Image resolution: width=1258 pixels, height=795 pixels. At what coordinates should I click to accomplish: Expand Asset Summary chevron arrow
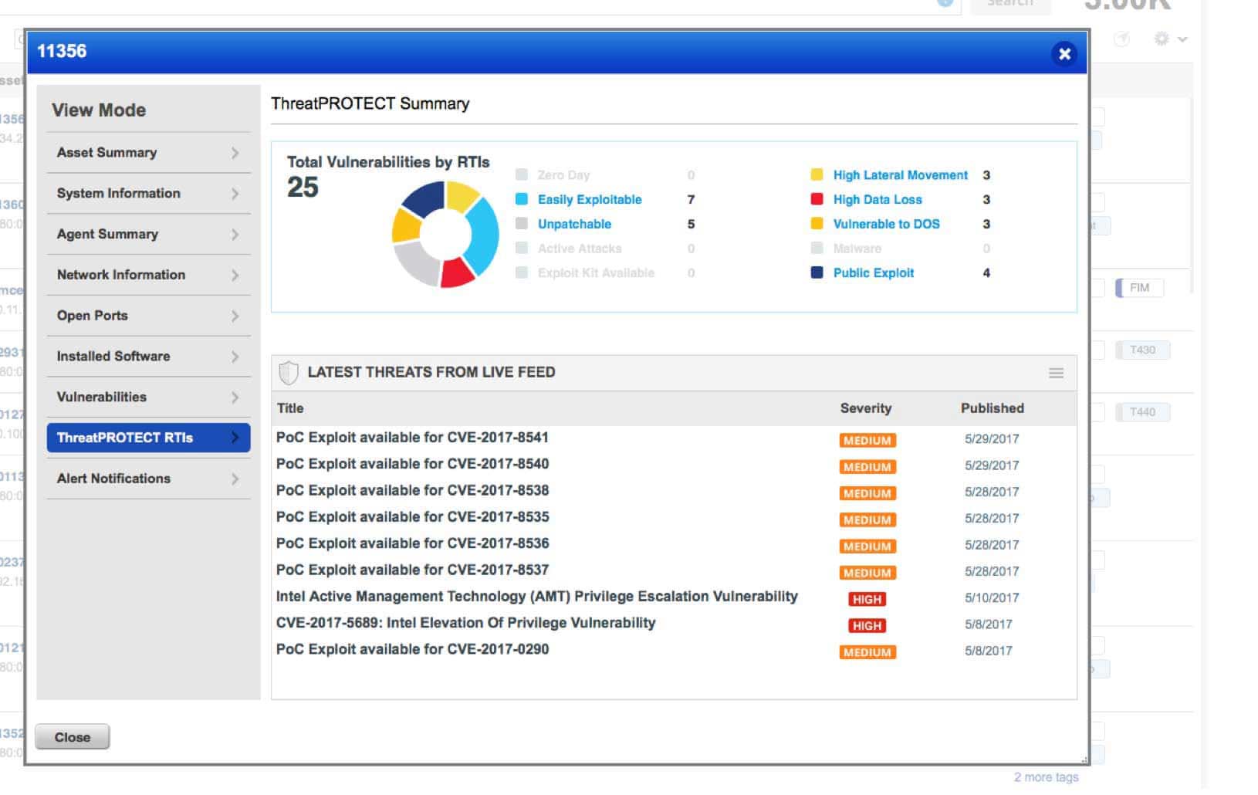235,154
